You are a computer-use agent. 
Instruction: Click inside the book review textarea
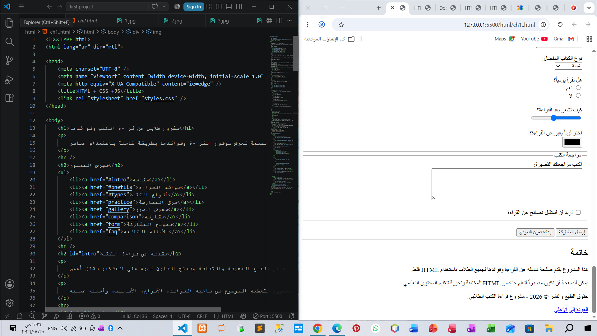[507, 184]
